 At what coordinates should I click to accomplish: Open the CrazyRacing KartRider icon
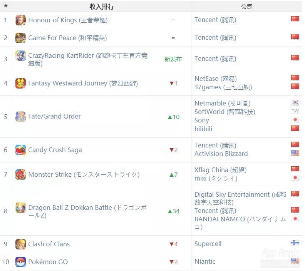coord(21,55)
